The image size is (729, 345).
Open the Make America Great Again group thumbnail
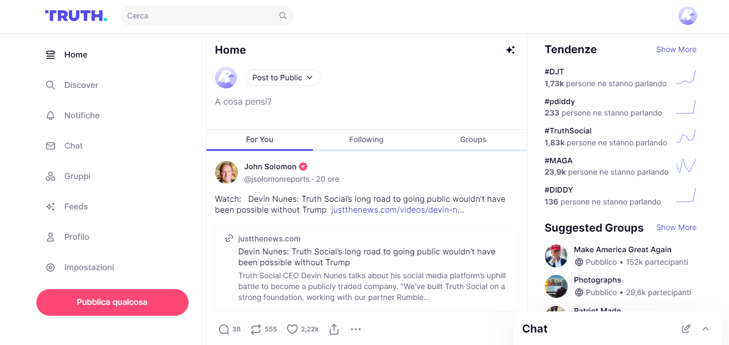[x=556, y=256]
